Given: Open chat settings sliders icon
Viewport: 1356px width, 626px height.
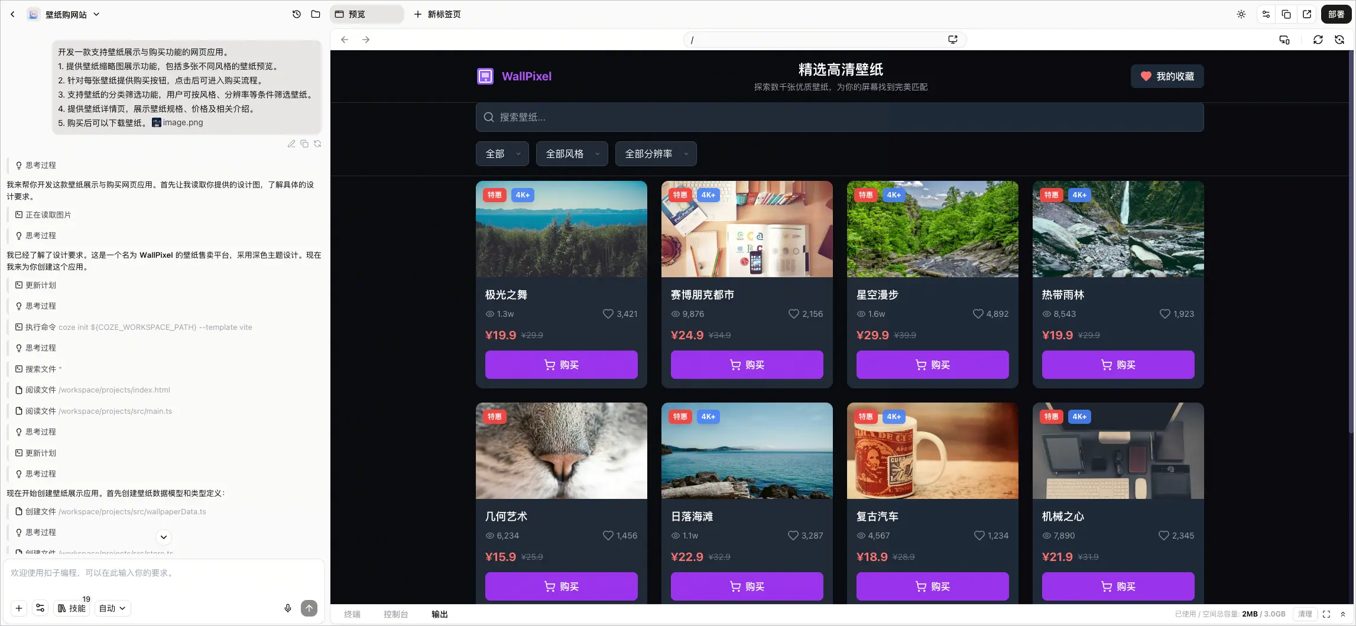Looking at the screenshot, I should point(40,608).
